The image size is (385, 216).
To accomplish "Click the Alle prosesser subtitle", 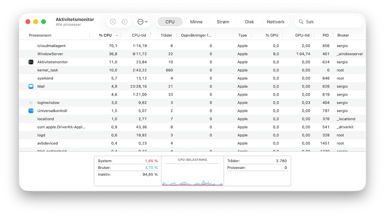I will 68,25.
